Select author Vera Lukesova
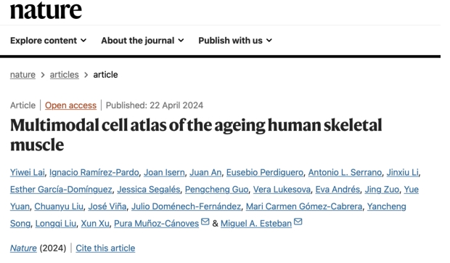This screenshot has height=263, width=450. coord(282,190)
